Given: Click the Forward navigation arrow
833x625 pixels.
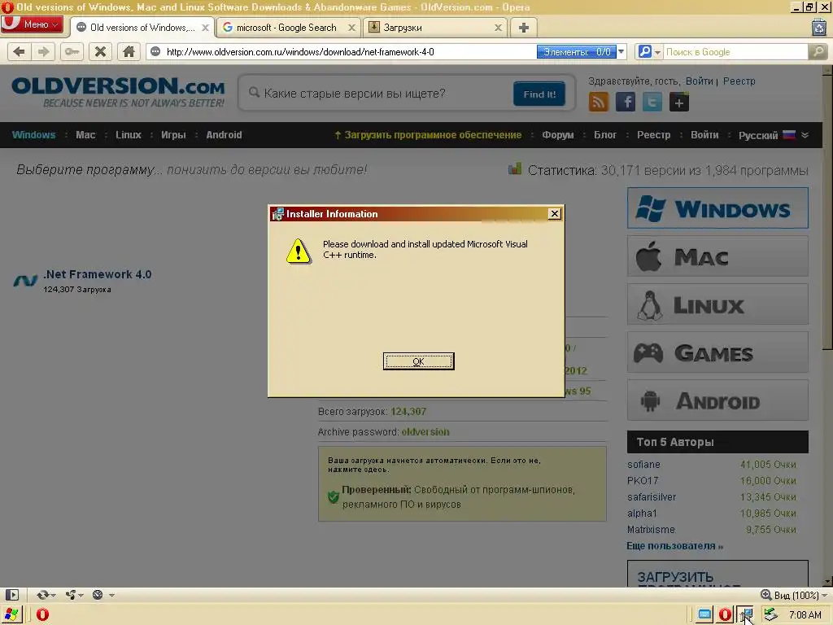Looking at the screenshot, I should (43, 51).
